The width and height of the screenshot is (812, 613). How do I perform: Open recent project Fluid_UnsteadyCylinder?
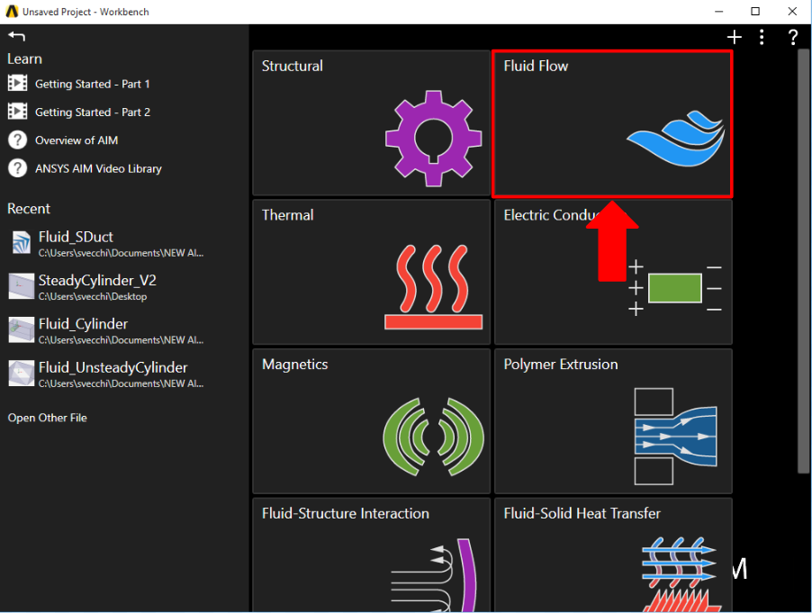[113, 367]
